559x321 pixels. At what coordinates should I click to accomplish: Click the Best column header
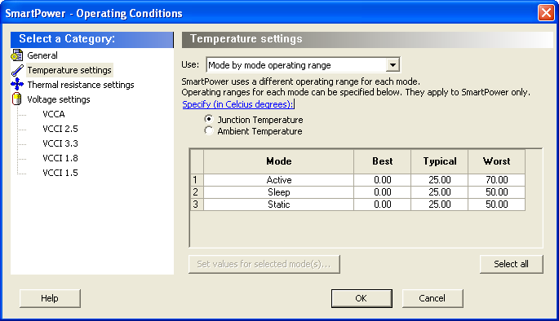pos(382,161)
